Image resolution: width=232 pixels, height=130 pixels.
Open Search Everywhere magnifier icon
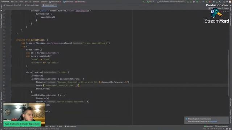tap(224, 2)
